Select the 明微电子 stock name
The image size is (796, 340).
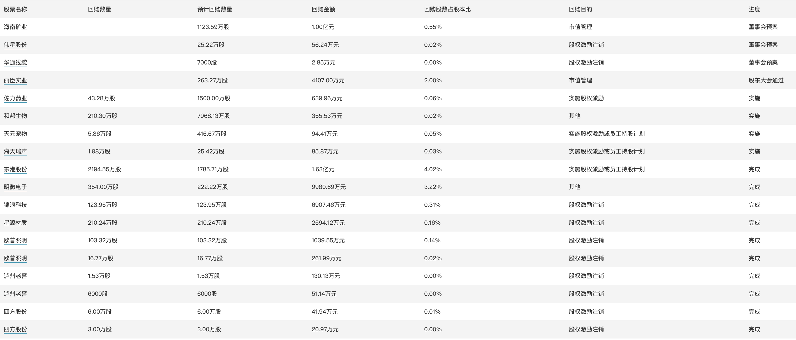[15, 187]
